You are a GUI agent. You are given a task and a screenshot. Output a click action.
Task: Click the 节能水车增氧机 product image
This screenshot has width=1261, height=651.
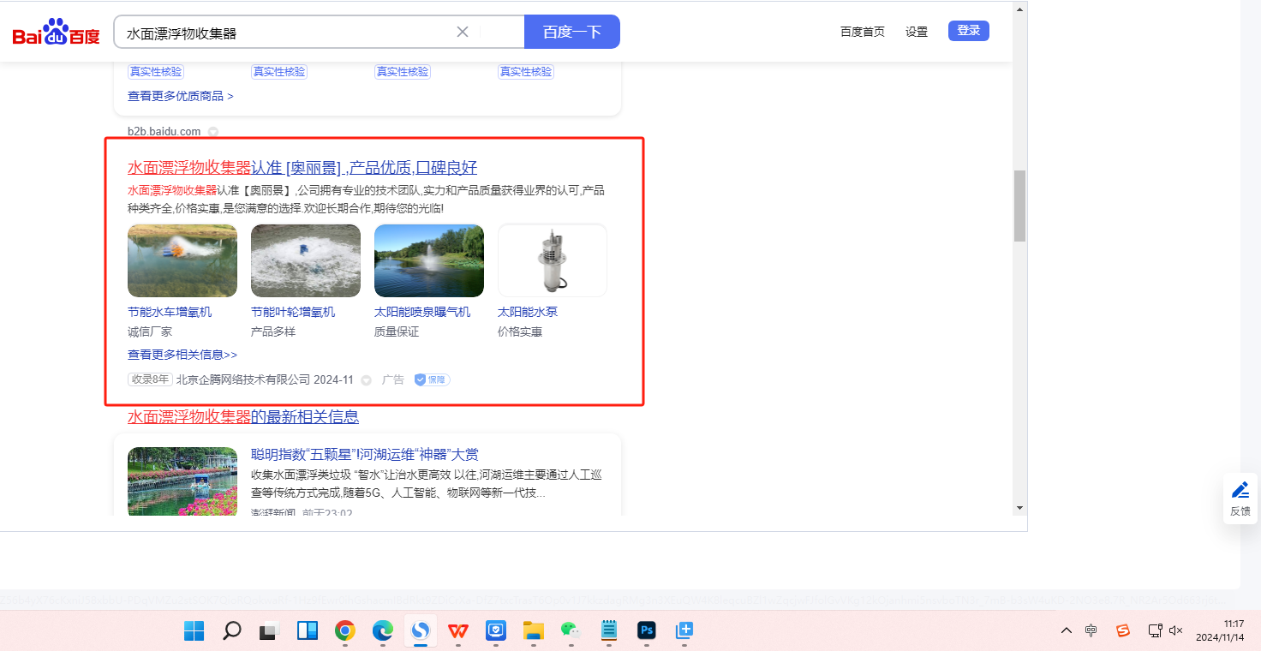click(x=182, y=260)
